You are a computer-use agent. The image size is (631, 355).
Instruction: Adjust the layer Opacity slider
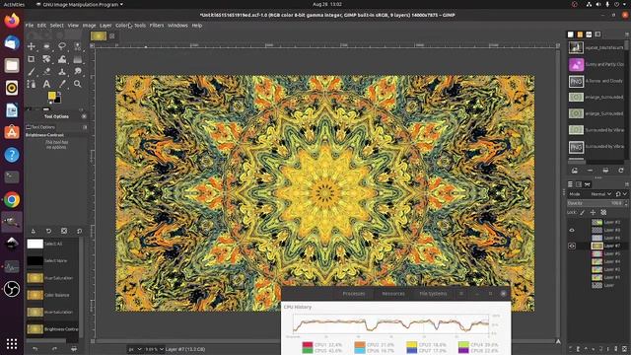[596, 203]
